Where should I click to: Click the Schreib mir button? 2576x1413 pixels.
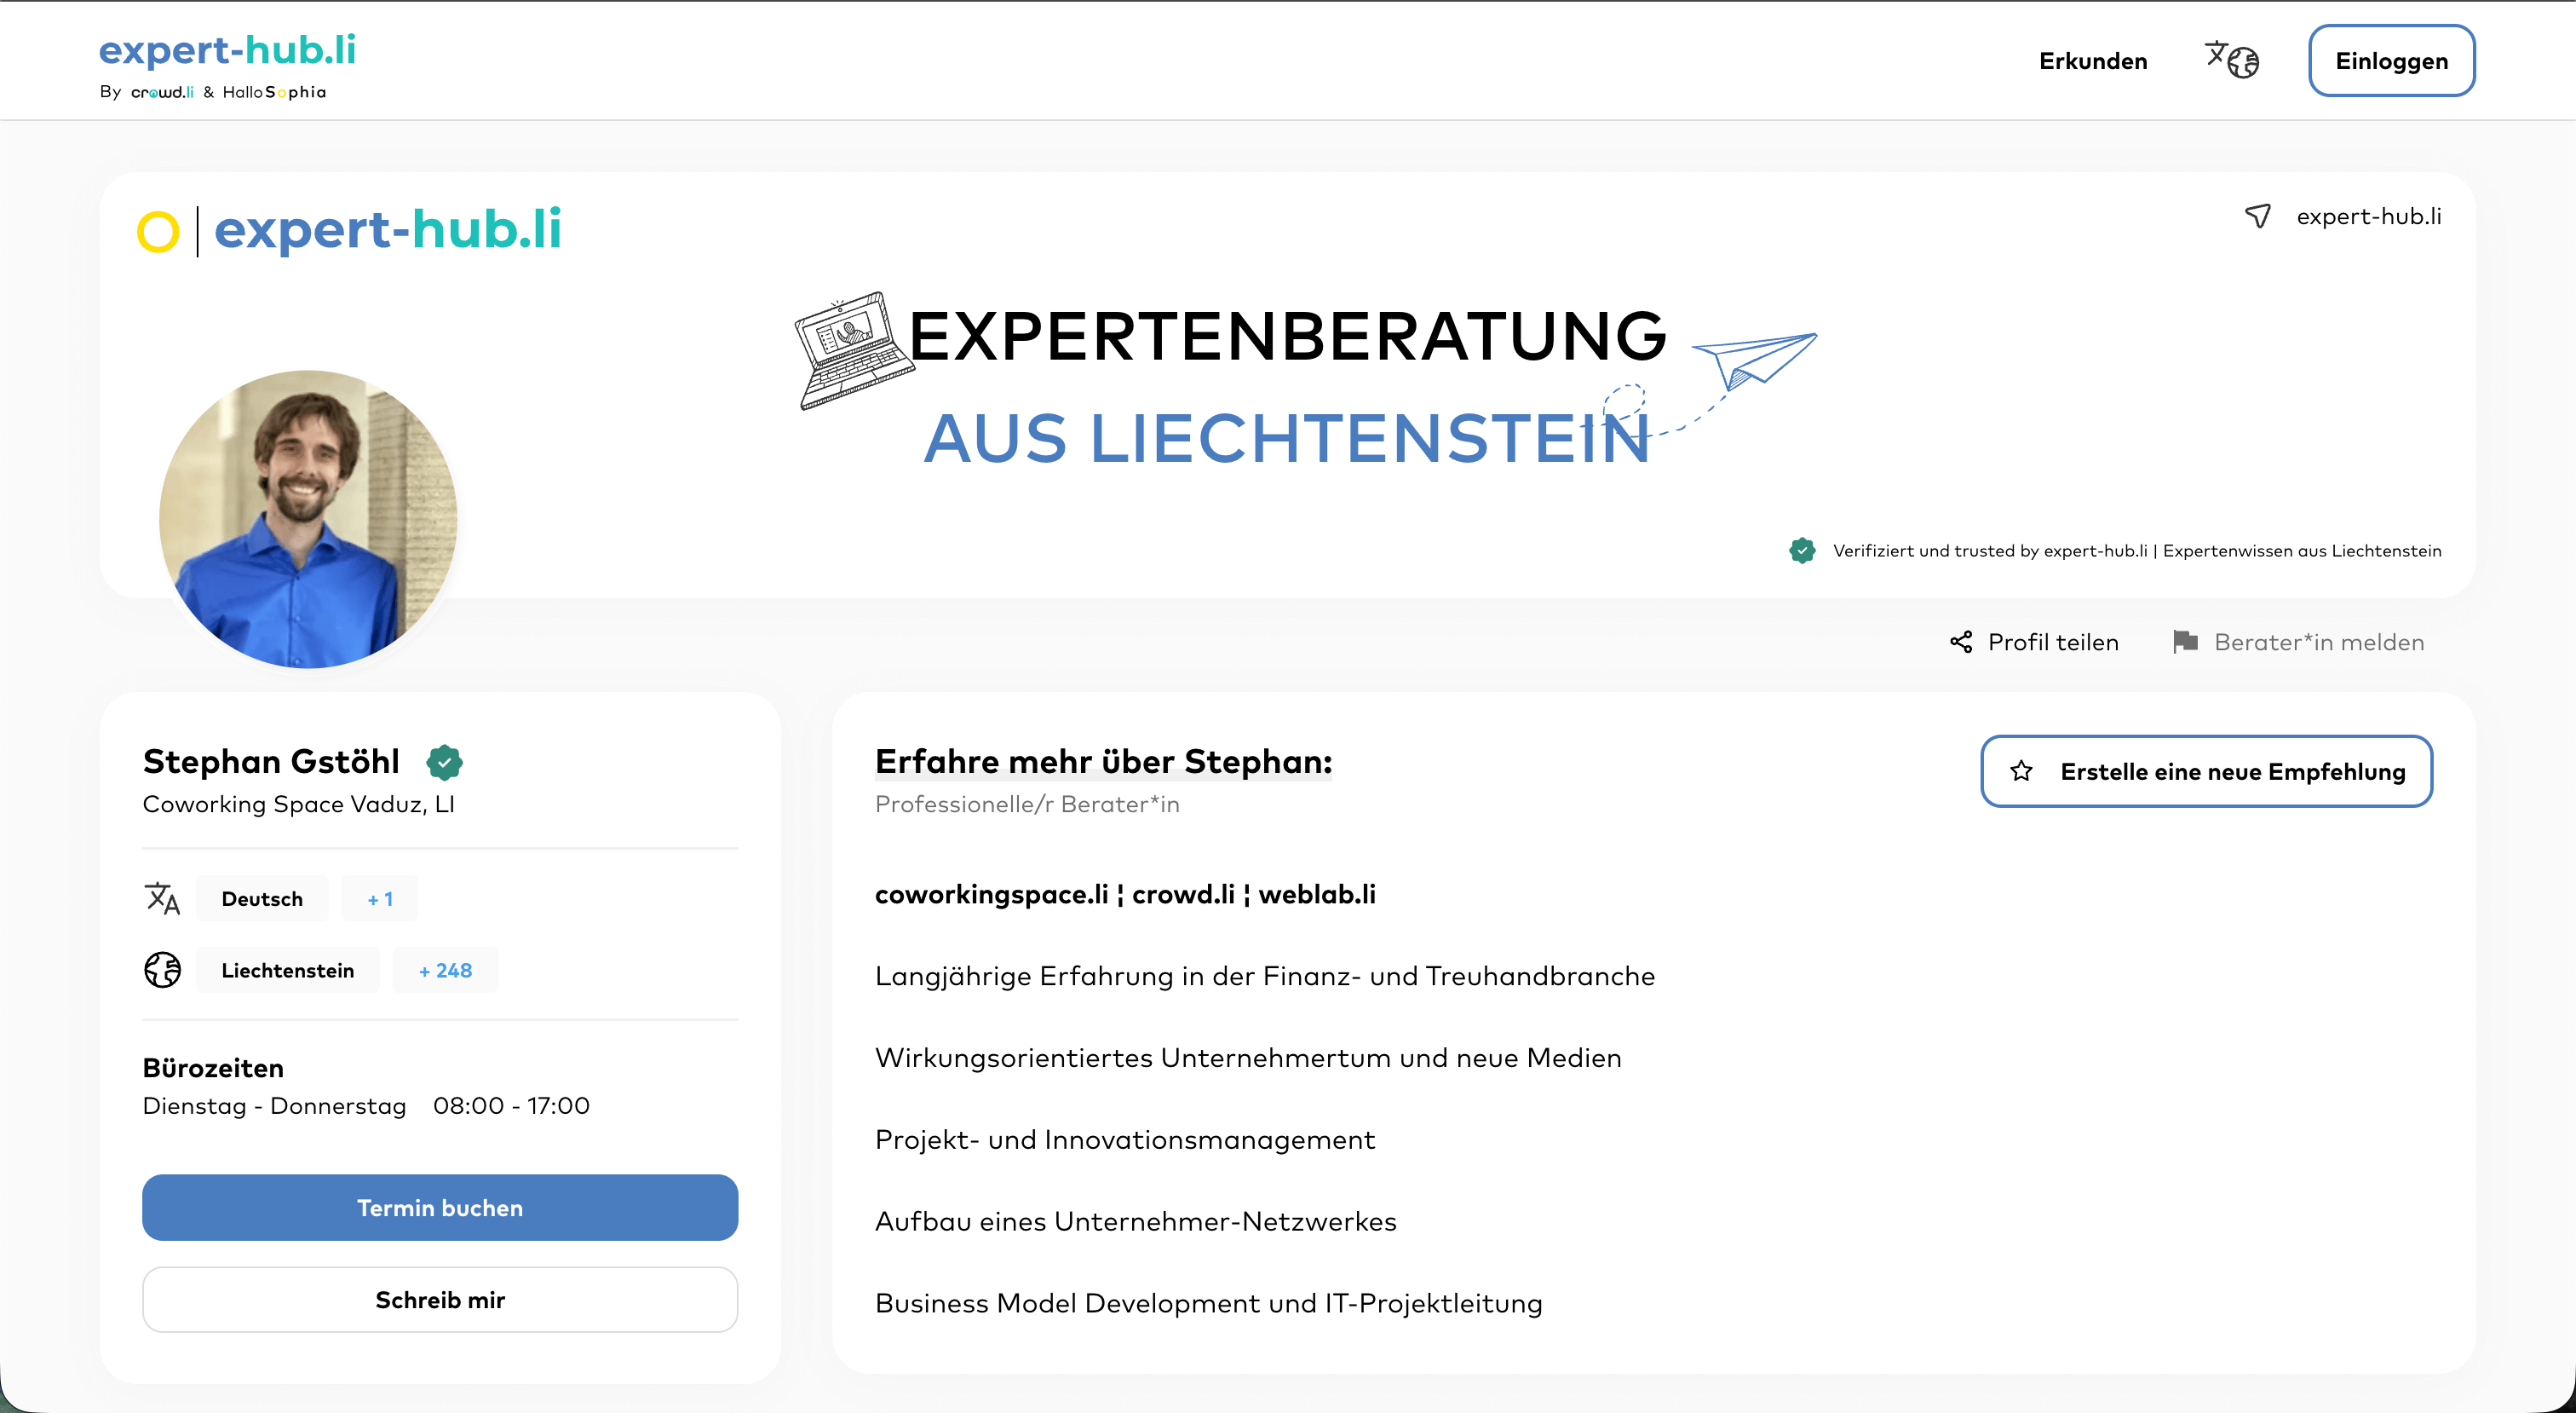tap(440, 1300)
